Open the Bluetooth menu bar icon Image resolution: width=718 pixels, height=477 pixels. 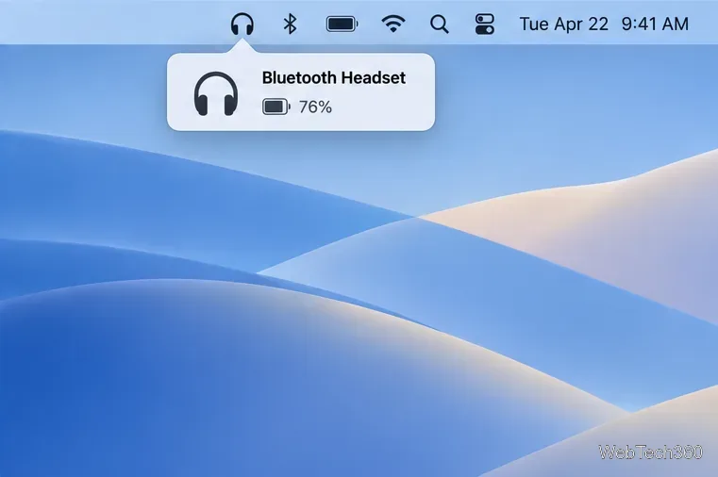coord(290,24)
